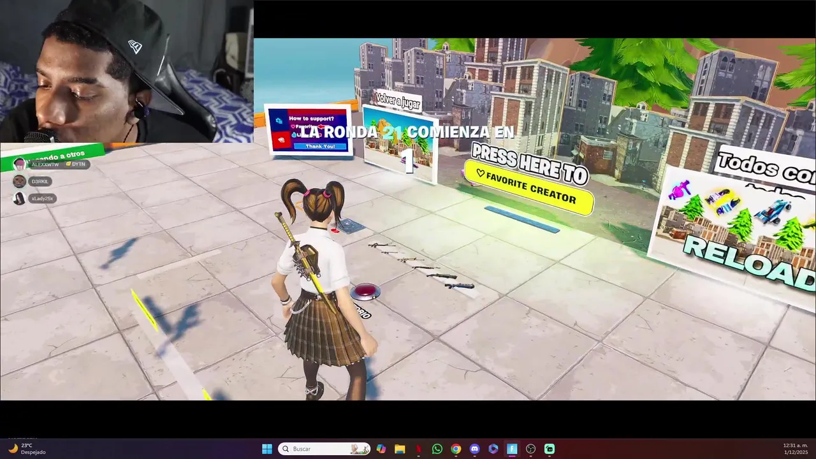
Task: Select the Volver a jugar map thumbnail
Action: pos(400,144)
